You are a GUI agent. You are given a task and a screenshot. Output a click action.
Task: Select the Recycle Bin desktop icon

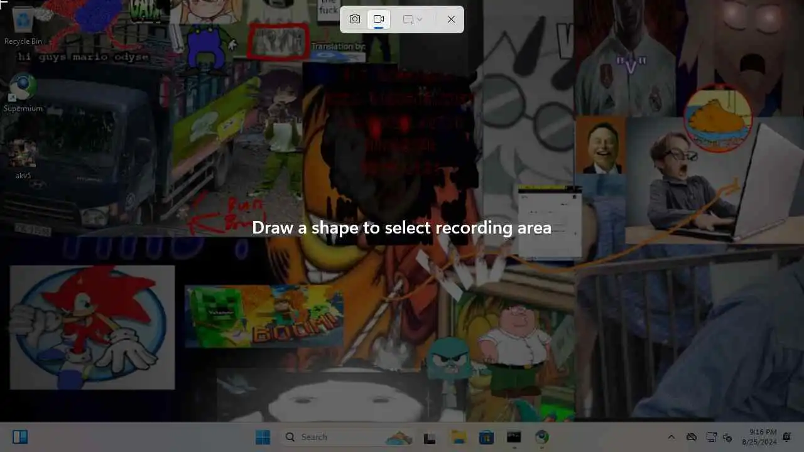[x=23, y=26]
